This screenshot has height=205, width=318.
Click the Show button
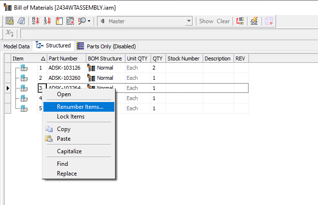[x=206, y=21]
